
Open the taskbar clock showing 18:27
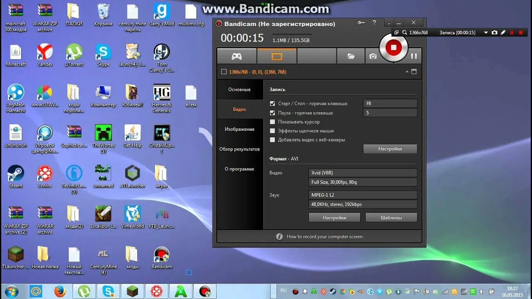(512, 292)
